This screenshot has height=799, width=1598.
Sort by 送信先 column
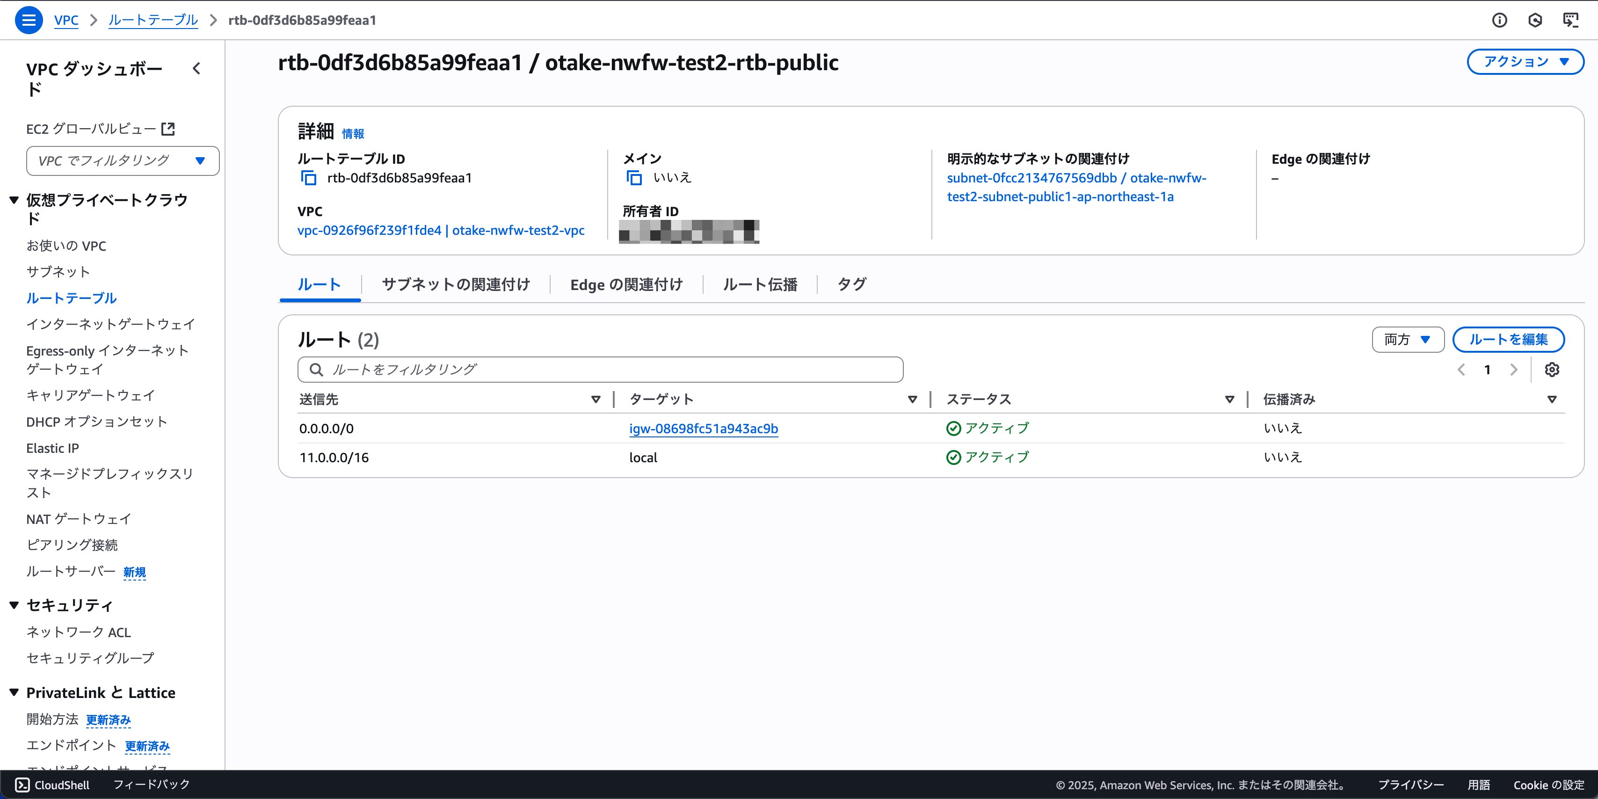(x=596, y=399)
